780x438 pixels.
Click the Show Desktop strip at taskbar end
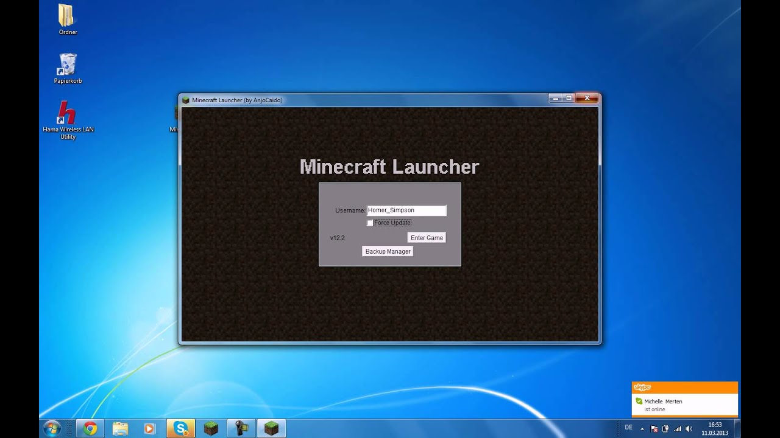[737, 428]
